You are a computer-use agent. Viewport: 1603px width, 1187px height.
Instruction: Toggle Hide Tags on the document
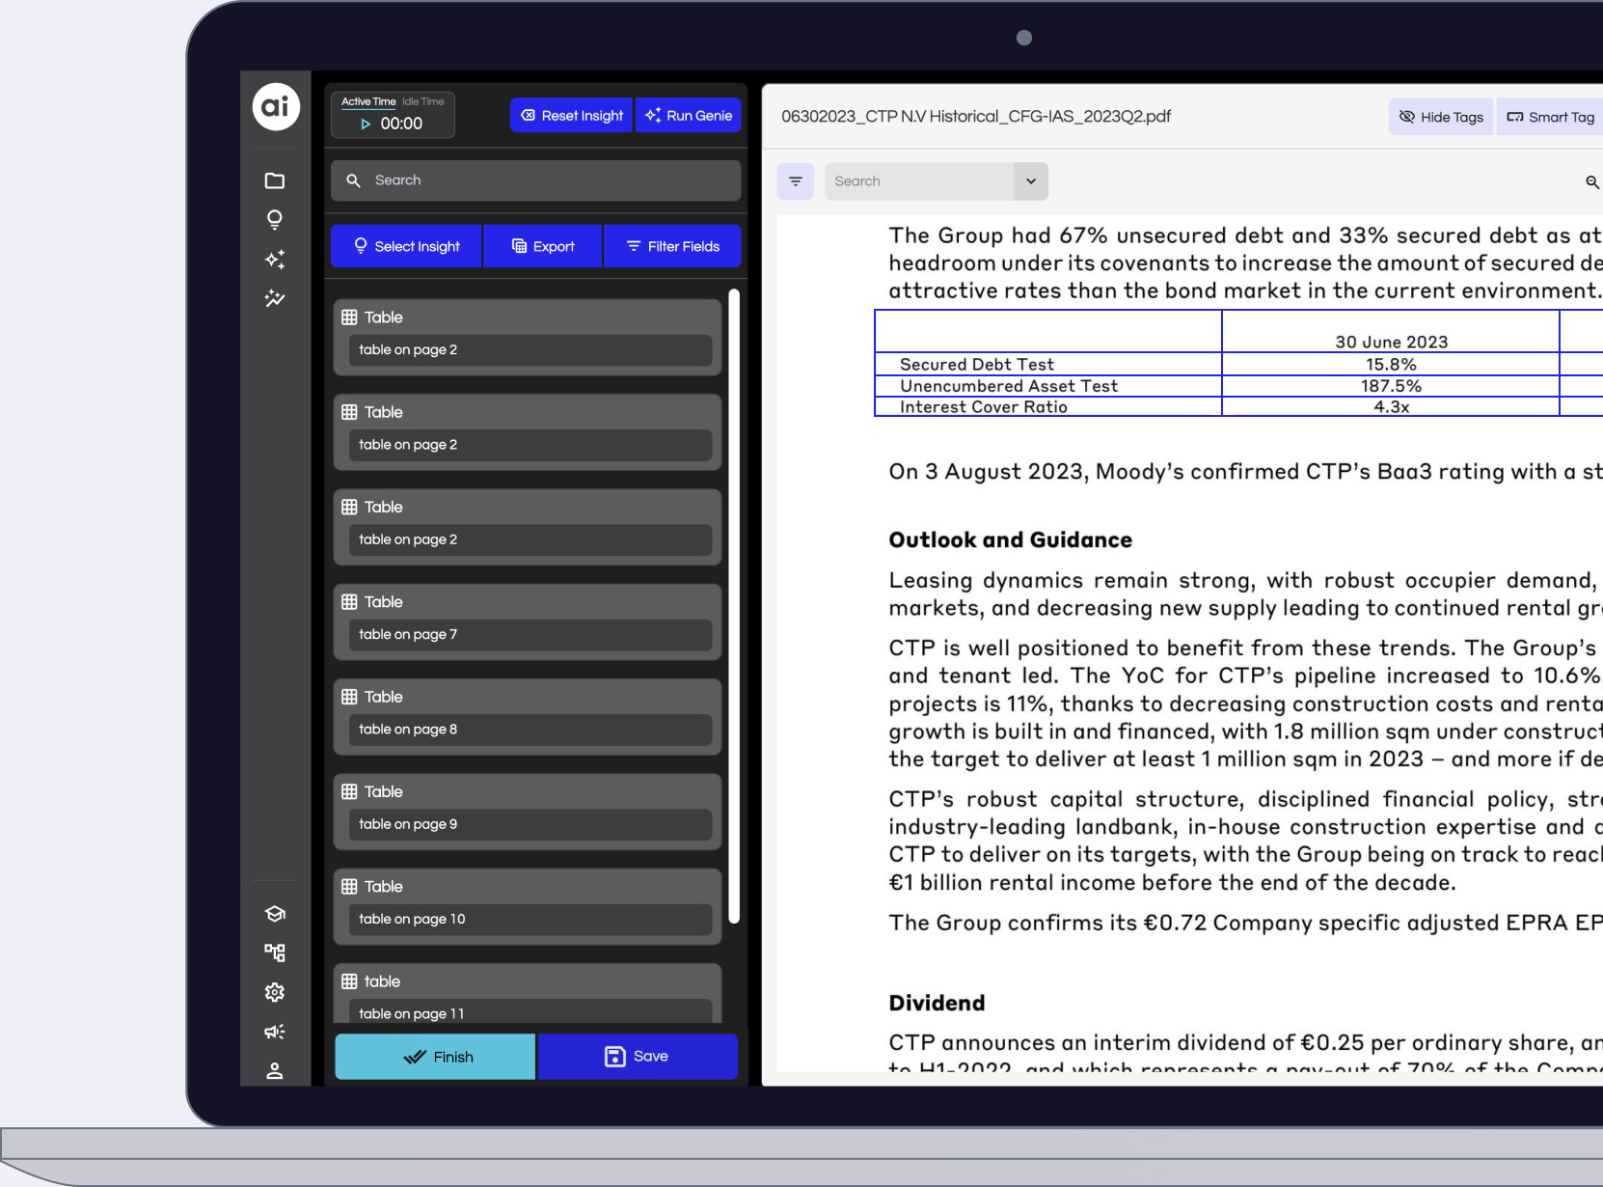[1441, 117]
